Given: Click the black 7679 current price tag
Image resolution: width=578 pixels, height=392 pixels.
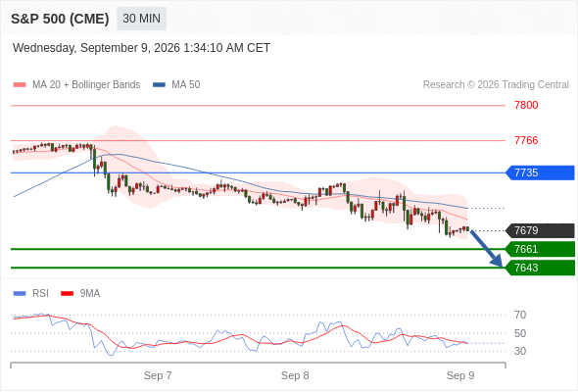Looking at the screenshot, I should click(x=540, y=231).
